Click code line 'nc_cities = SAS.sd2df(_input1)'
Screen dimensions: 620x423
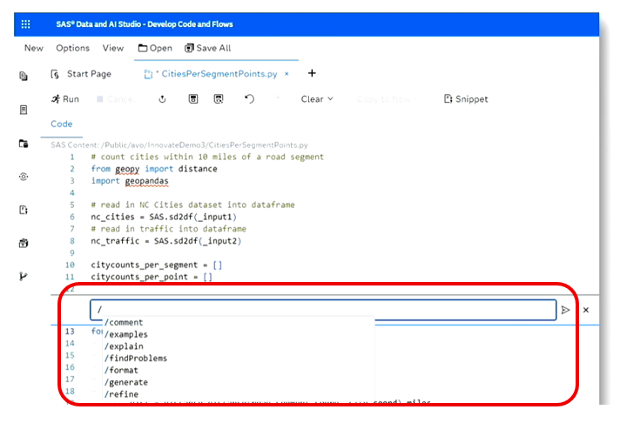click(x=164, y=217)
